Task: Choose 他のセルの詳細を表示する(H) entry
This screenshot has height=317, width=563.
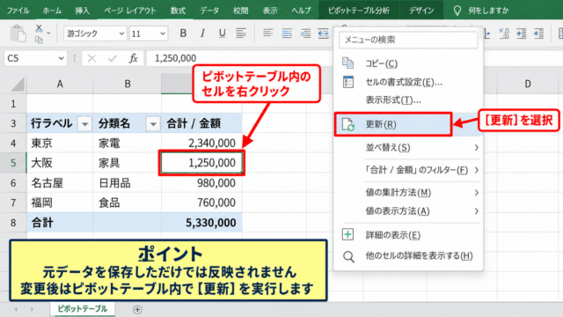Action: click(419, 256)
